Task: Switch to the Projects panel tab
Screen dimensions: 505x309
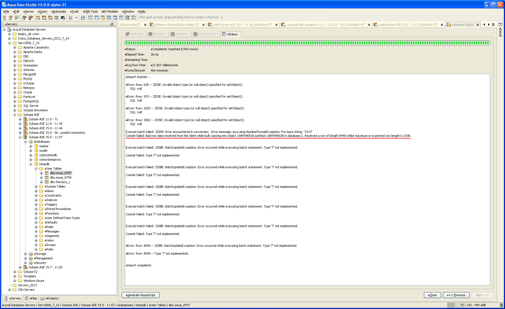Action: pyautogui.click(x=49, y=298)
